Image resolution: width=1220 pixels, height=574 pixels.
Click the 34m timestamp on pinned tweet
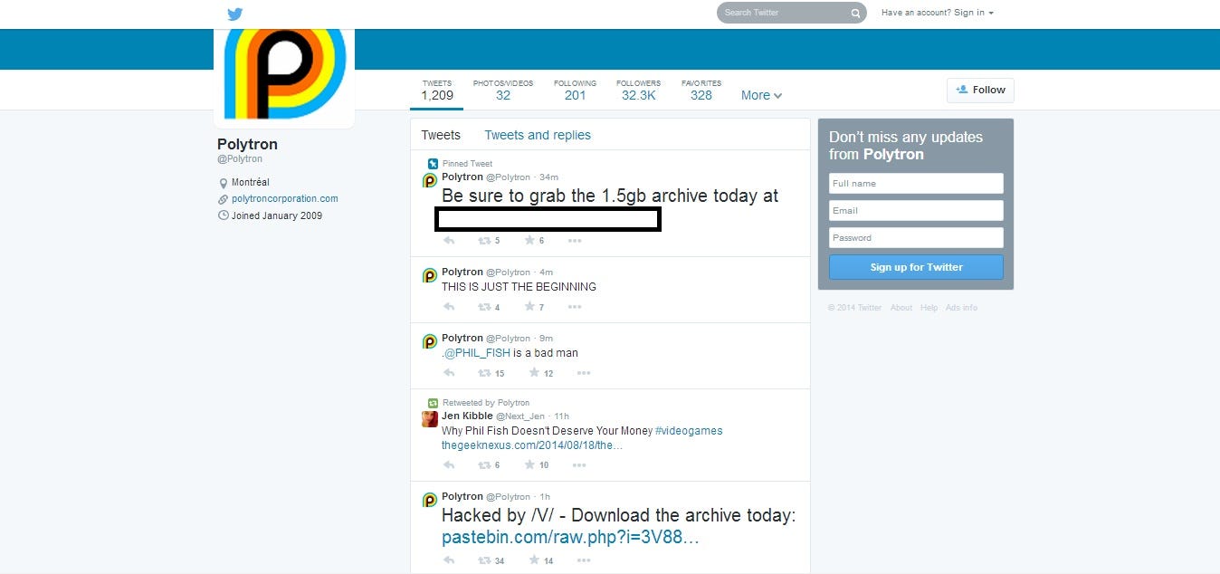tap(548, 177)
